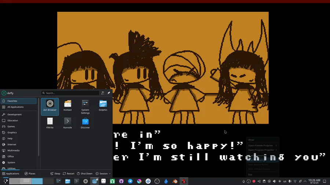This screenshot has height=185, width=330.
Task: Toggle the pin to keep launcher open
Action: click(109, 93)
